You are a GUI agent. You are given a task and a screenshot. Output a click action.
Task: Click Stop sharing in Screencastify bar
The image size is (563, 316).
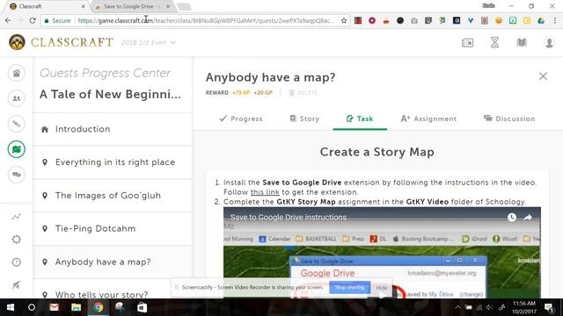pos(349,287)
